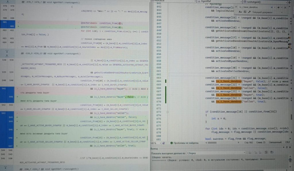Close the Вывод output panel
The image size is (294, 171).
290,147
